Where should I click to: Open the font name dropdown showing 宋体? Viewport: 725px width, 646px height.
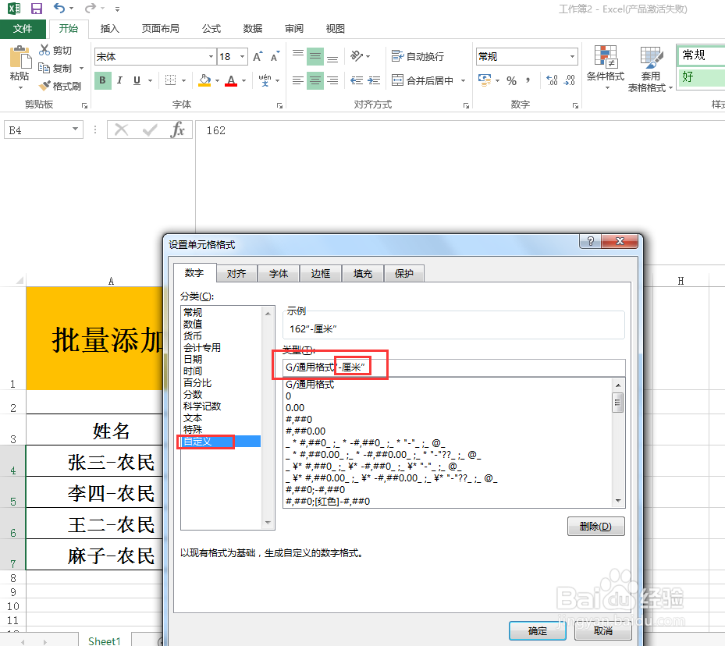[x=209, y=56]
